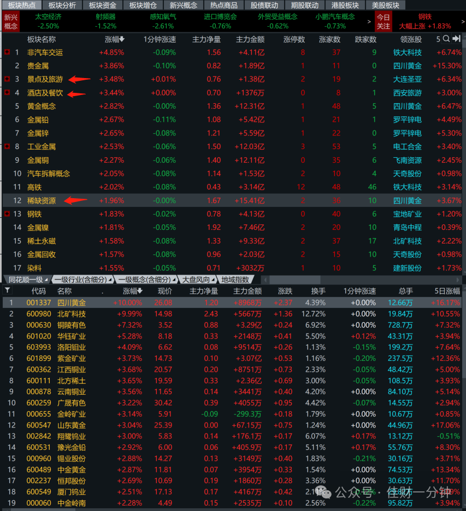The width and height of the screenshot is (466, 511).
Task: Click the red 新兴概念 label button
Action: [x=11, y=21]
